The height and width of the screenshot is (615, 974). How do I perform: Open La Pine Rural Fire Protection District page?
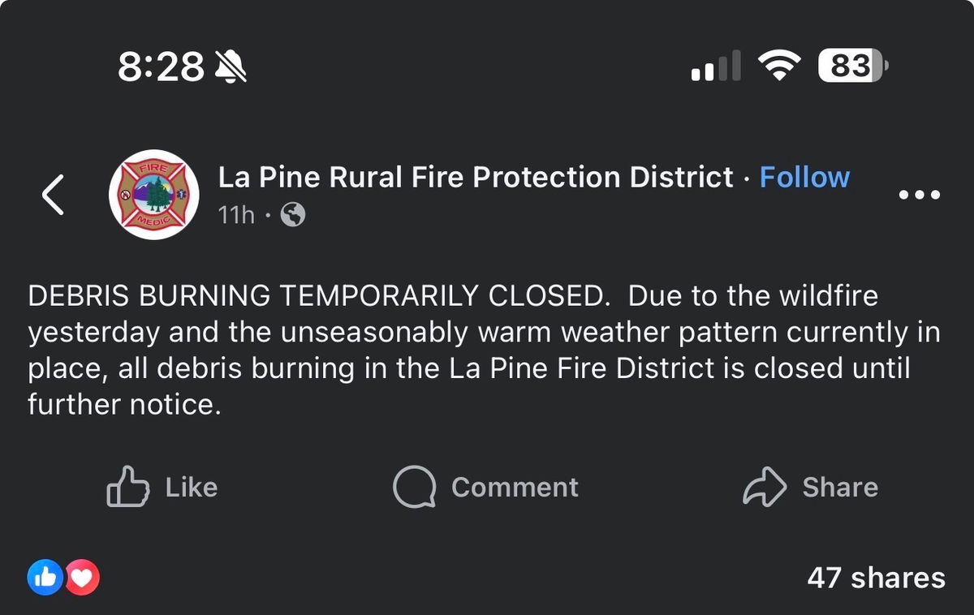[476, 177]
